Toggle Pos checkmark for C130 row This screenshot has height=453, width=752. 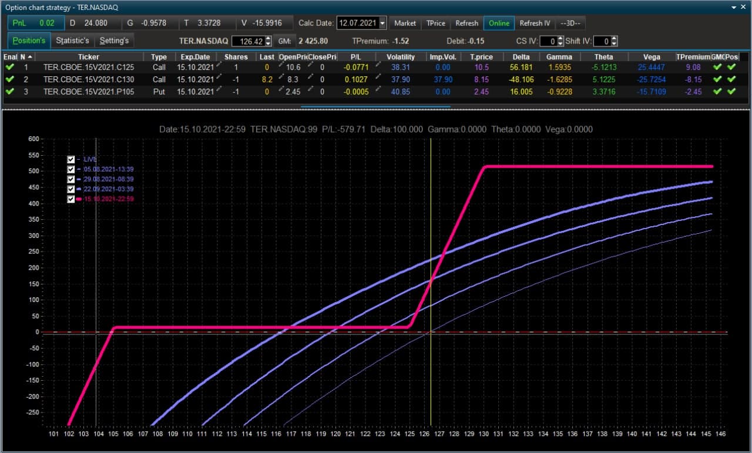tap(731, 79)
